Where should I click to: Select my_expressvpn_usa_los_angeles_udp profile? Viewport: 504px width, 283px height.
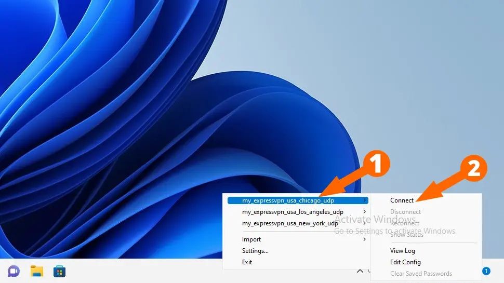click(298, 212)
